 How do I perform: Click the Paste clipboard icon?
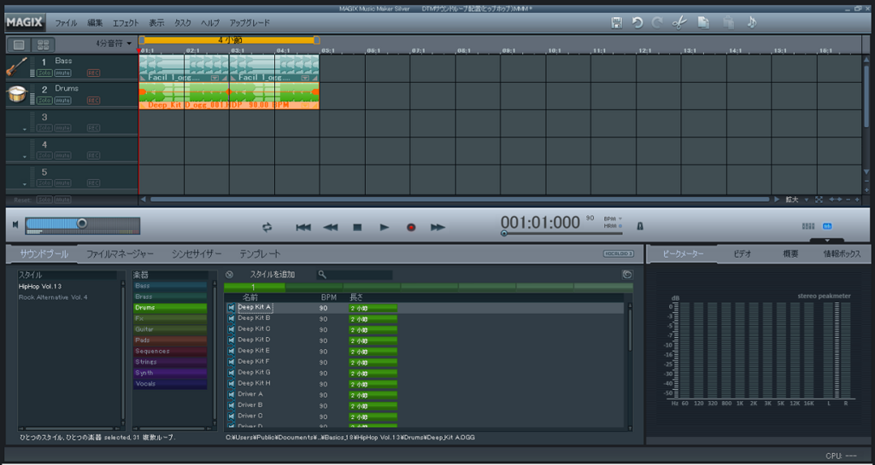(x=728, y=23)
